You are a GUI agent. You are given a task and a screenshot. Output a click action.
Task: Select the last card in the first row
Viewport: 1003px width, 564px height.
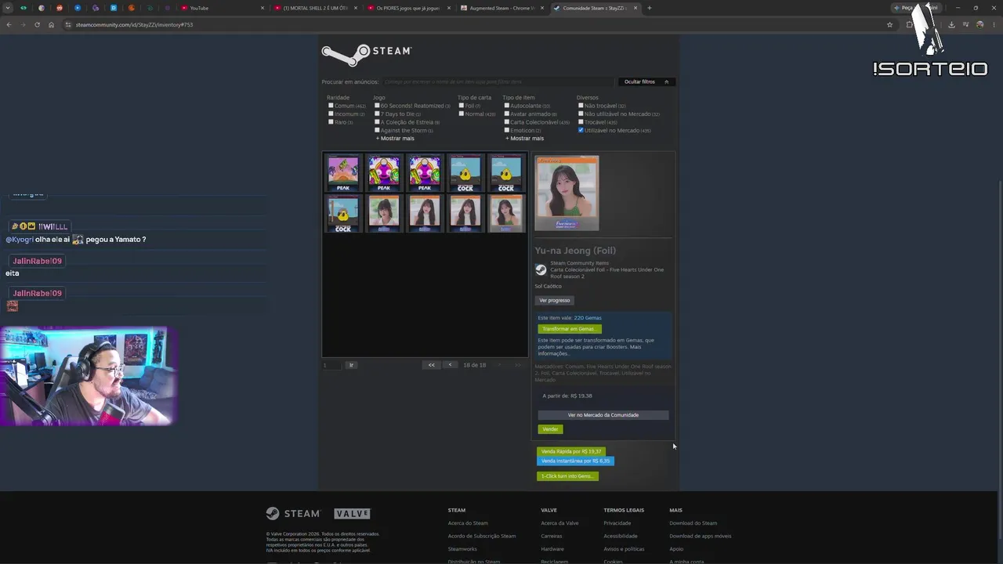(x=506, y=173)
